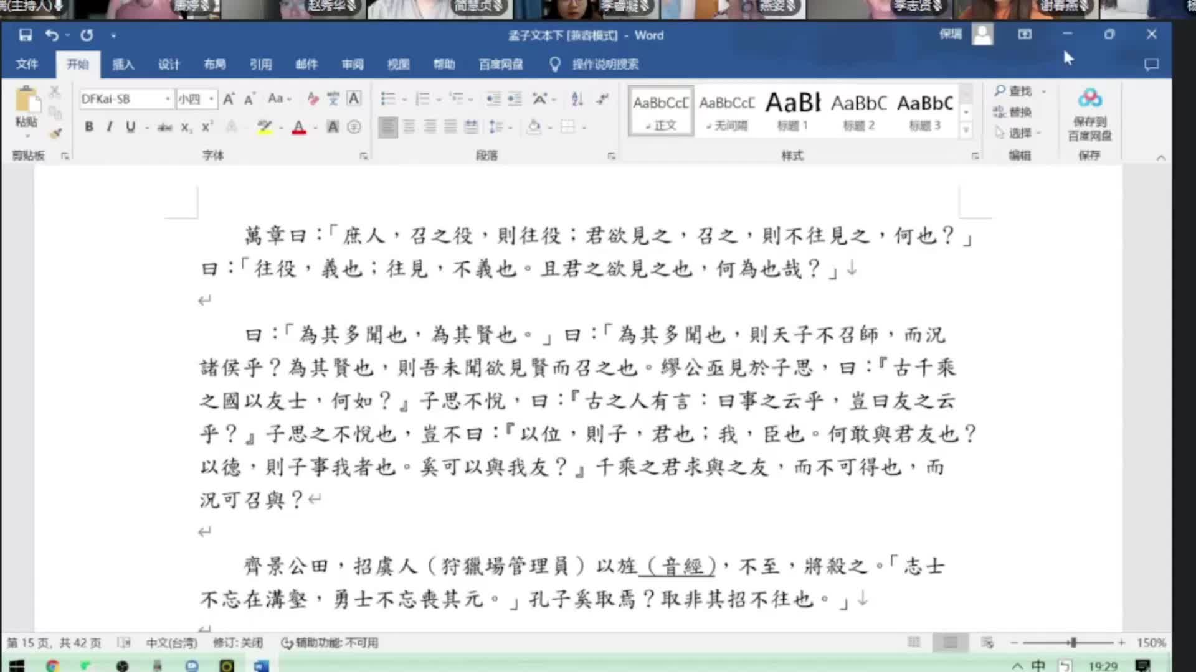The image size is (1196, 672).
Task: Open the Change Case Aa dropdown
Action: 279,98
